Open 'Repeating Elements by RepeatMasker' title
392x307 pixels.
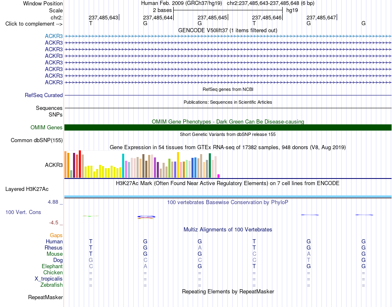pyautogui.click(x=228, y=292)
